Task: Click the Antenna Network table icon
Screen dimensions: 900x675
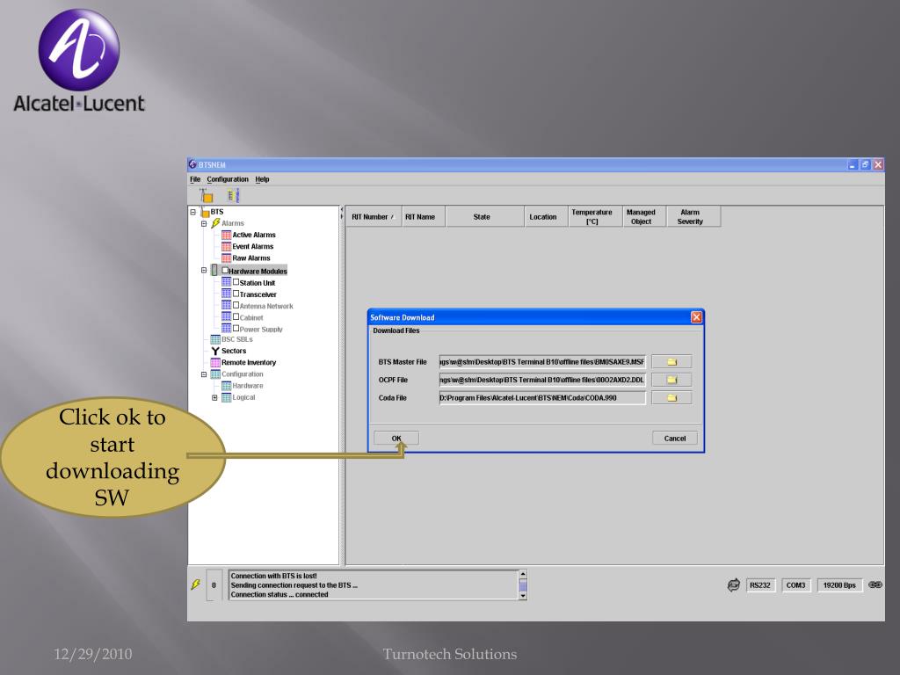Action: (x=226, y=305)
